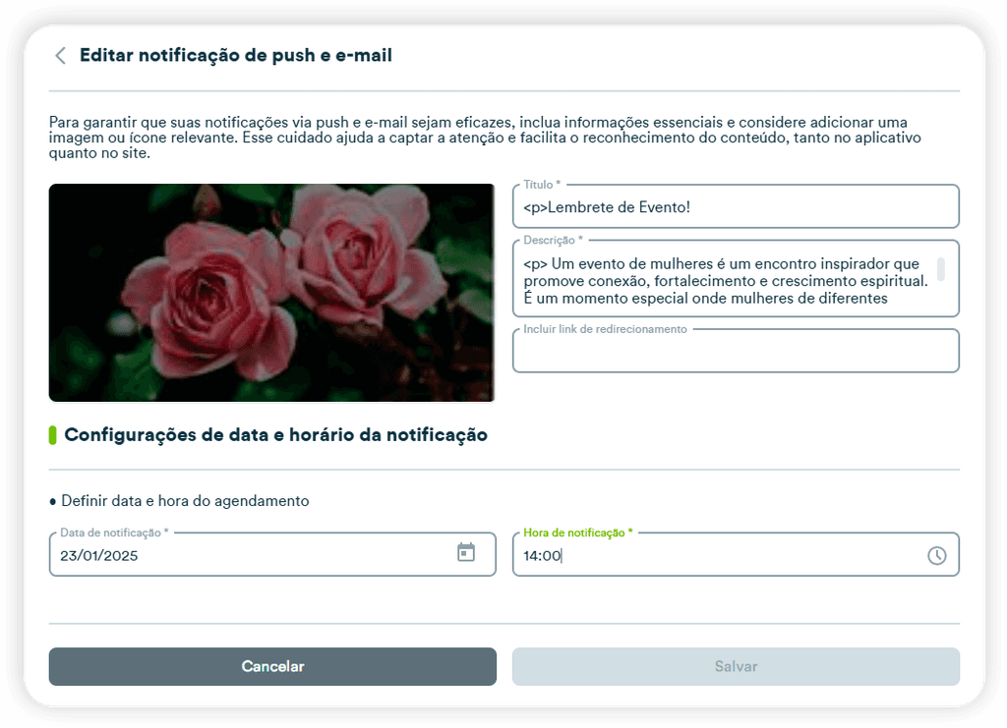The width and height of the screenshot is (1007, 728).
Task: Click the bullet before Definir data e hora
Action: click(x=53, y=502)
